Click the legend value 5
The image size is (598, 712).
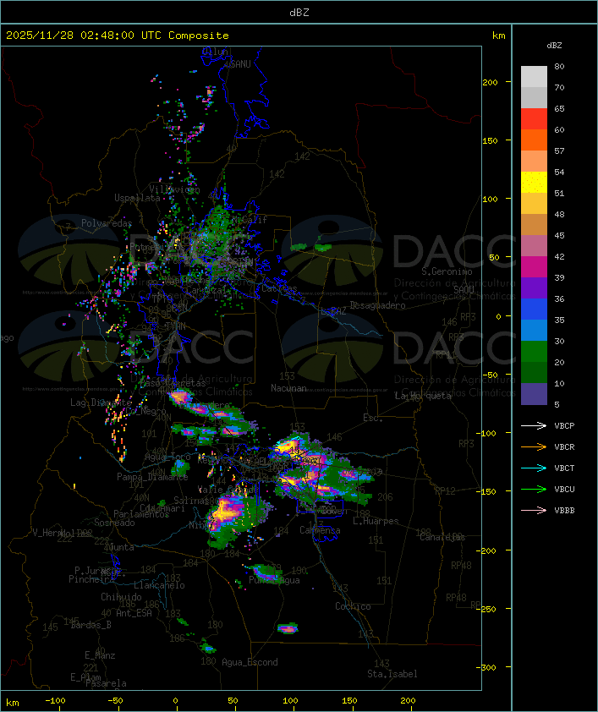click(557, 404)
